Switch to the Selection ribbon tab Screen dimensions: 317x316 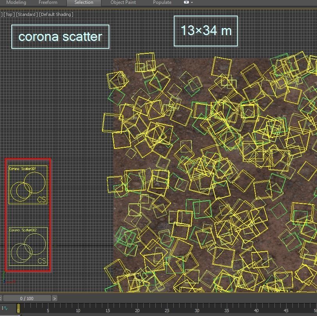[84, 3]
